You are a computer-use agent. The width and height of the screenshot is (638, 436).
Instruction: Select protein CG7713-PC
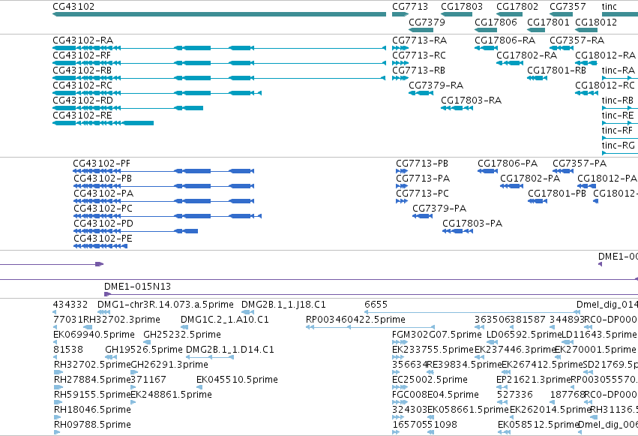point(402,201)
